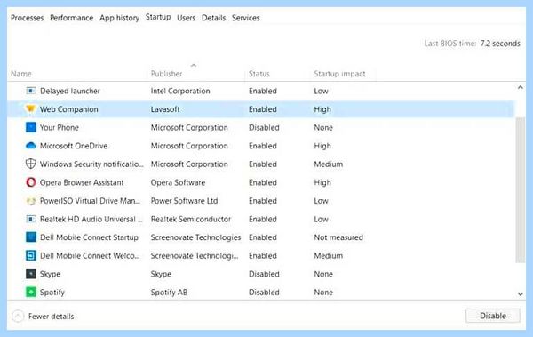
Task: Click the Skype dark icon
Action: click(31, 274)
